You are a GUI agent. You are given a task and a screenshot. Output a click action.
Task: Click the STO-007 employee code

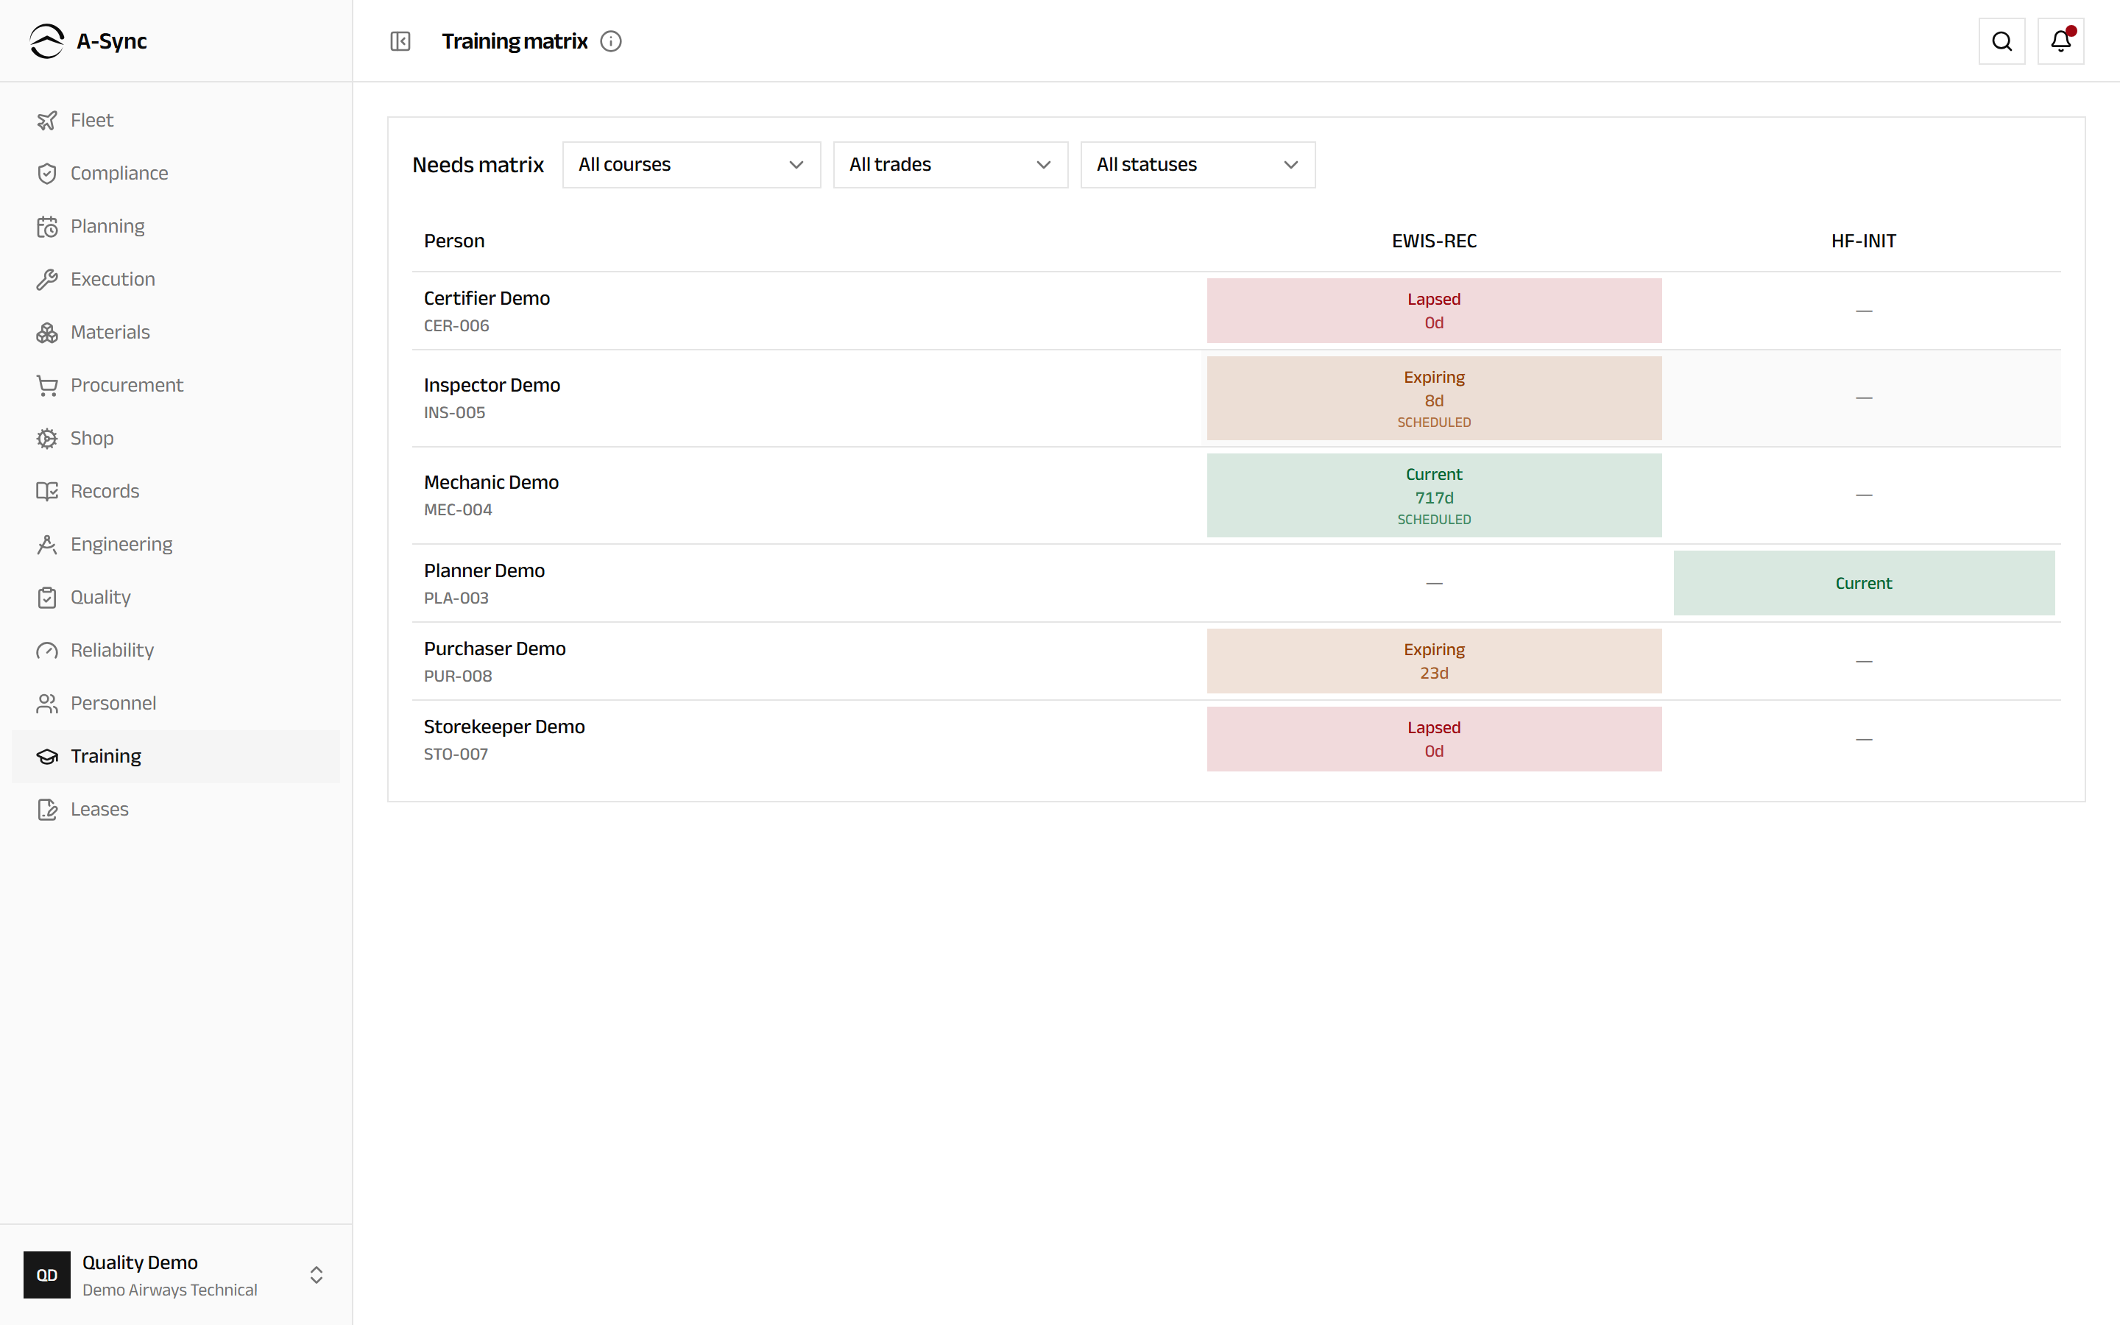(x=456, y=755)
